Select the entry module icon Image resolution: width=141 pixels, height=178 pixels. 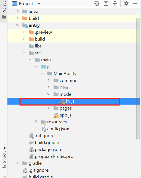[25, 26]
